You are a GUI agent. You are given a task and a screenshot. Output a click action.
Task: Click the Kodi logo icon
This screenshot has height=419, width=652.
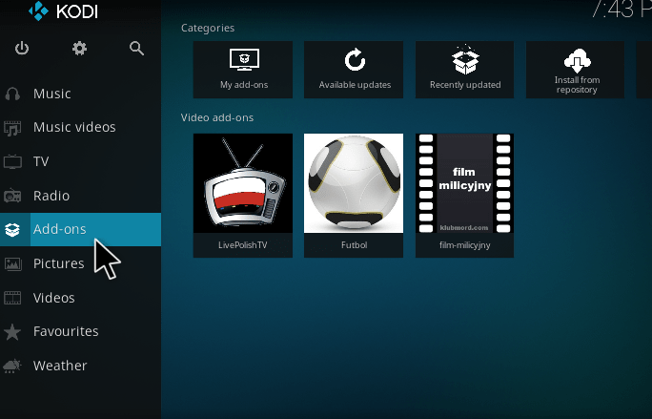click(39, 10)
